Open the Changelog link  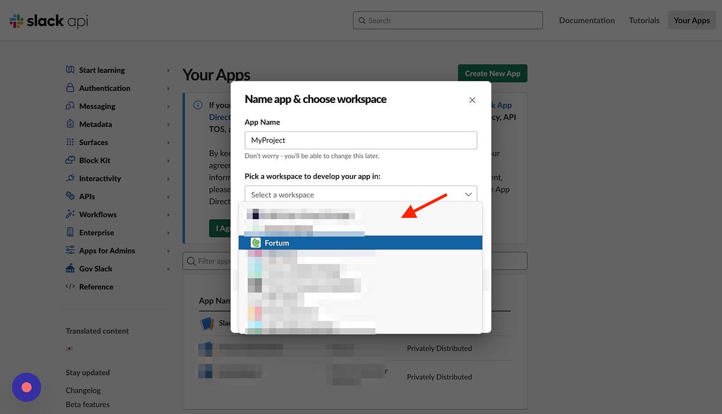[83, 390]
